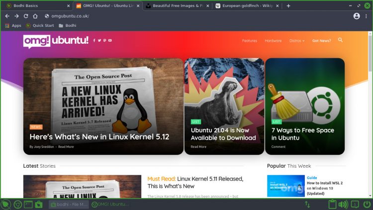373x210 pixels.
Task: Open the OMG Ubuntu Facebook page icon
Action: pyautogui.click(x=94, y=40)
